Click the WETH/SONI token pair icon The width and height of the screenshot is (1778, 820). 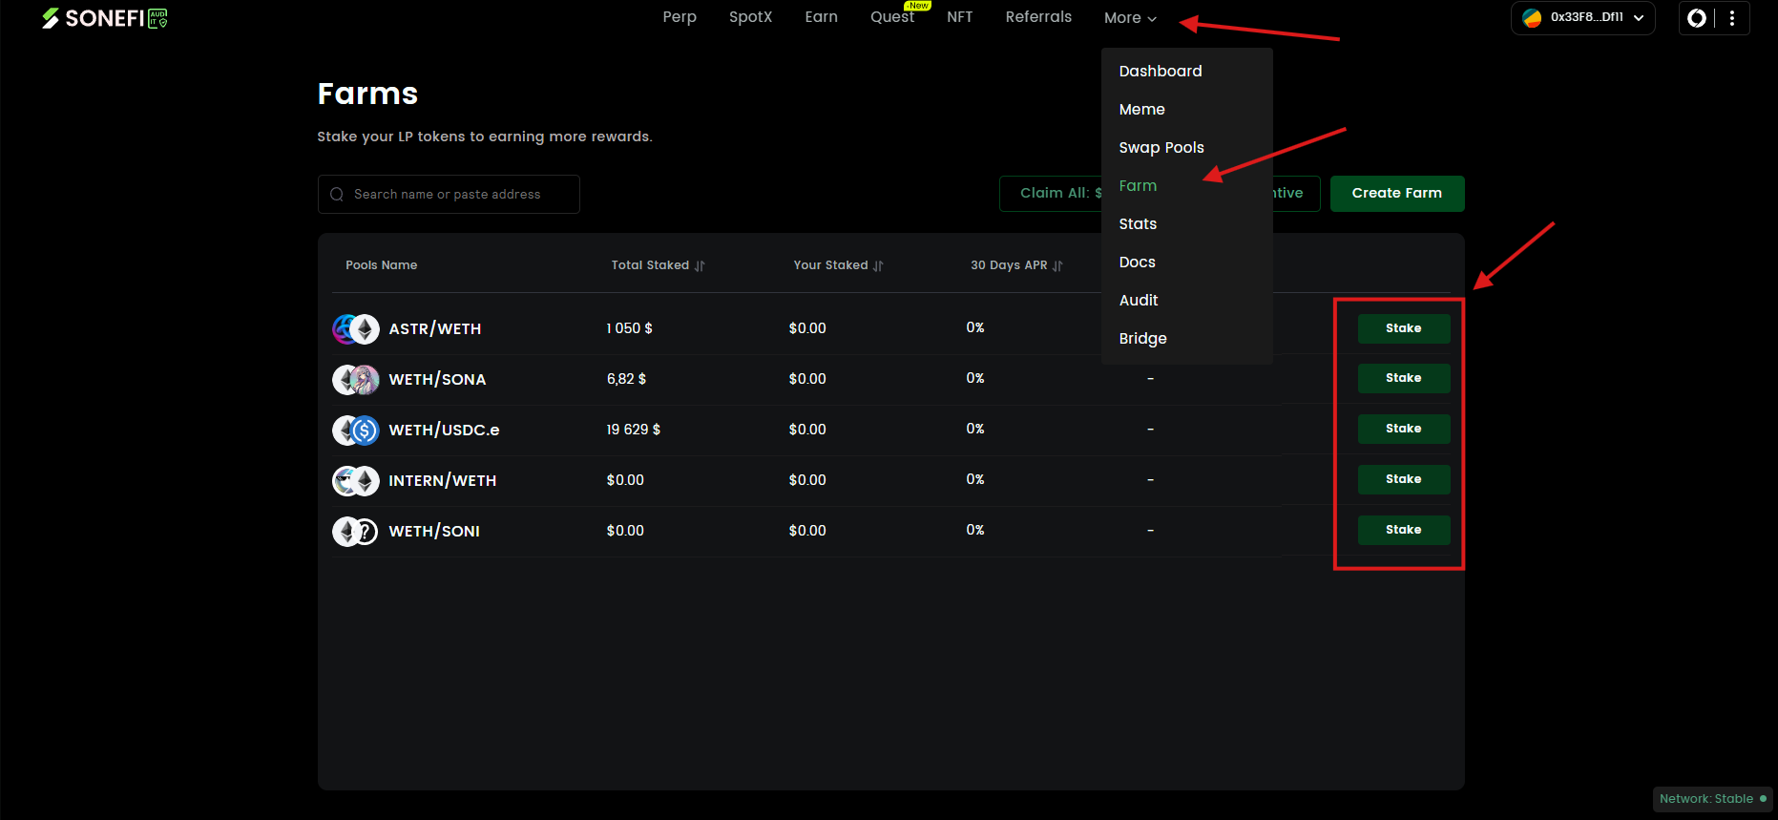(355, 532)
